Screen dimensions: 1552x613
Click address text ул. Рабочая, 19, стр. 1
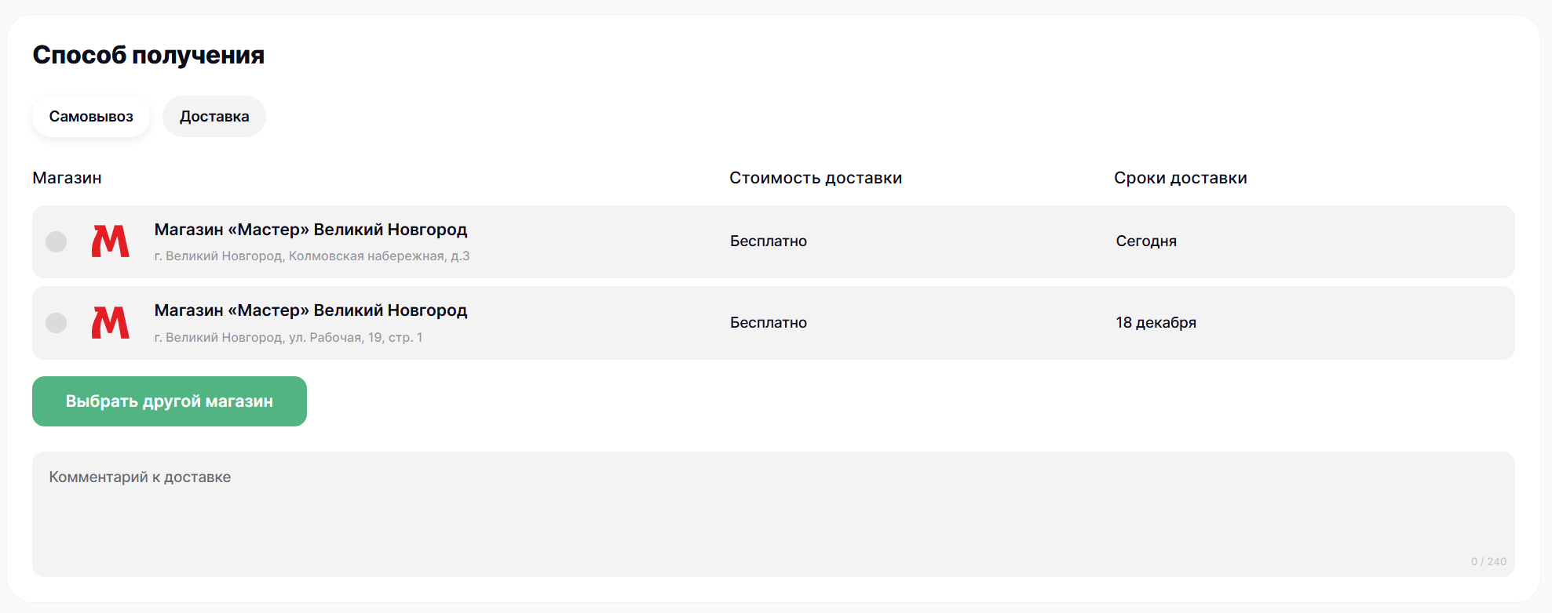[288, 338]
